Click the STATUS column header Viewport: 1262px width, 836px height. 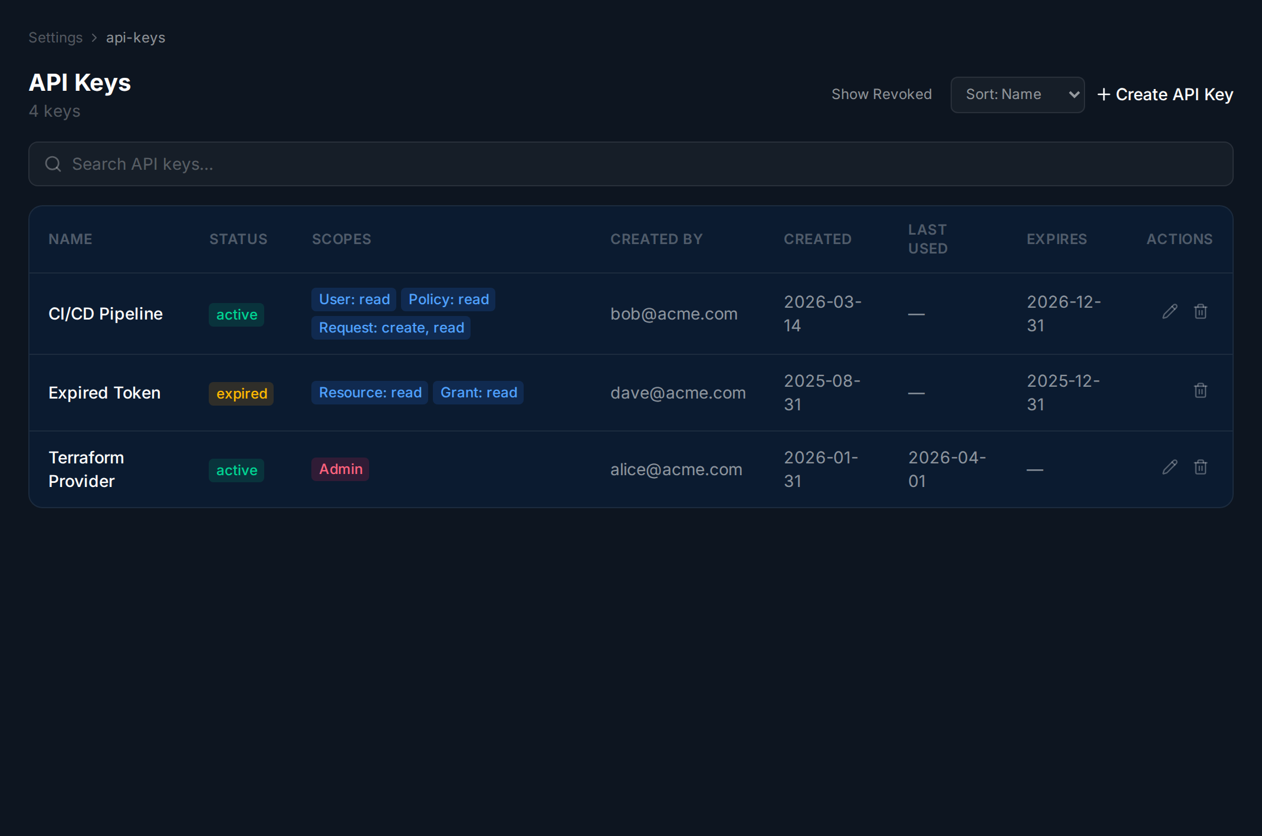point(238,239)
